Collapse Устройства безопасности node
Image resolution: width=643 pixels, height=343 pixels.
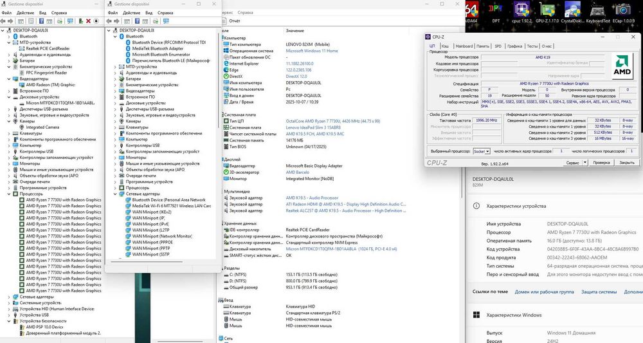[8, 321]
